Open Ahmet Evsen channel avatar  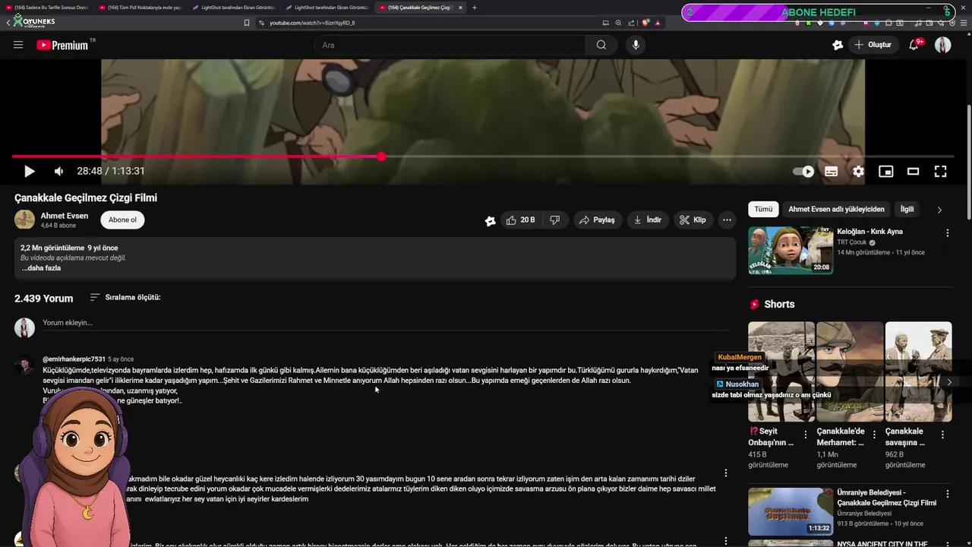coord(24,220)
